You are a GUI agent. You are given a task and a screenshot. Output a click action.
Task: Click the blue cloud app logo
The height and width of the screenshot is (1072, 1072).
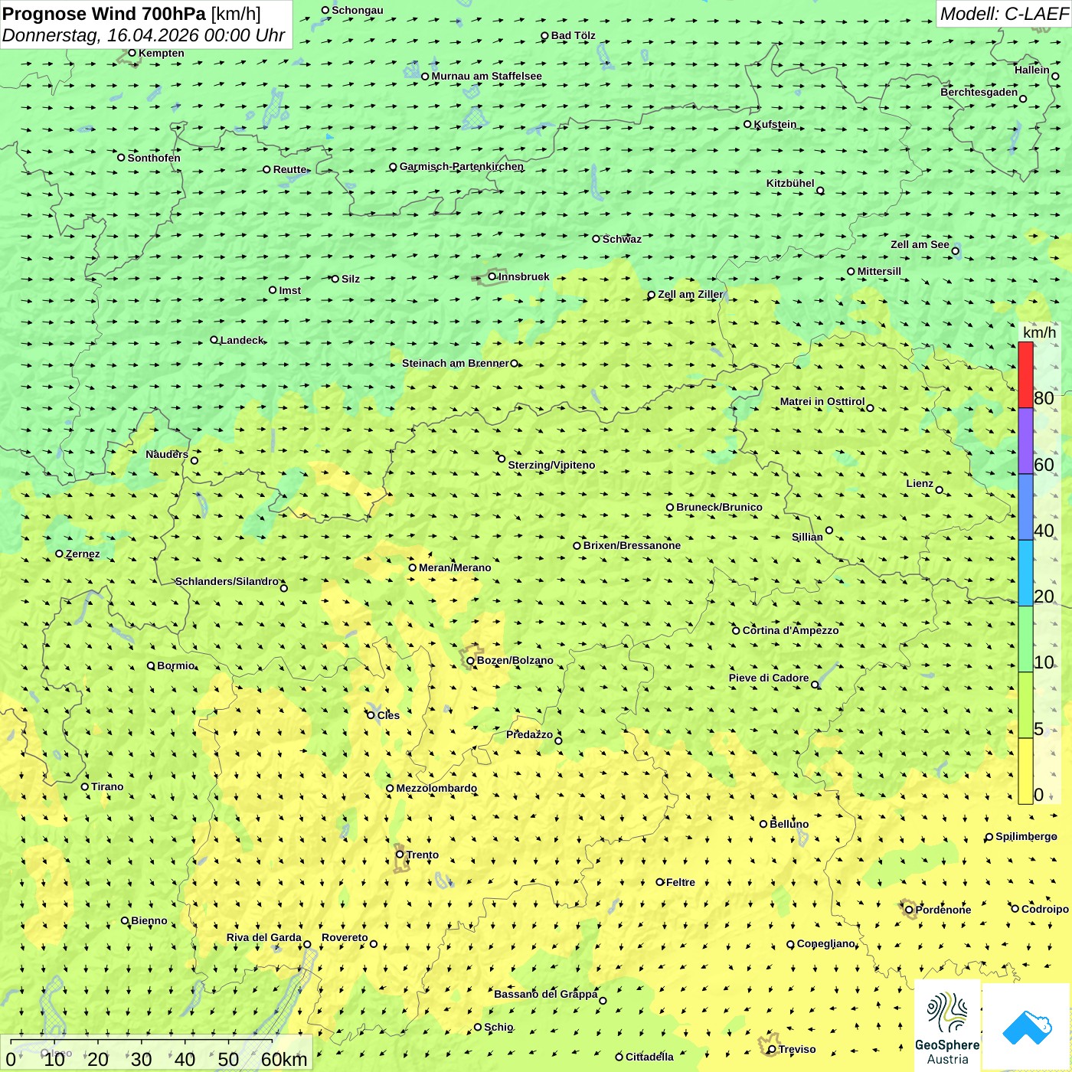1027,1028
